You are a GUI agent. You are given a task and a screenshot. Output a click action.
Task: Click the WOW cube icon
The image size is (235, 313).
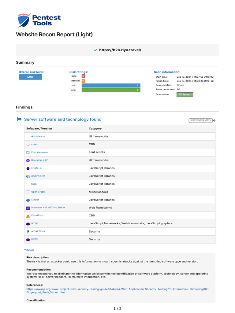click(x=28, y=224)
